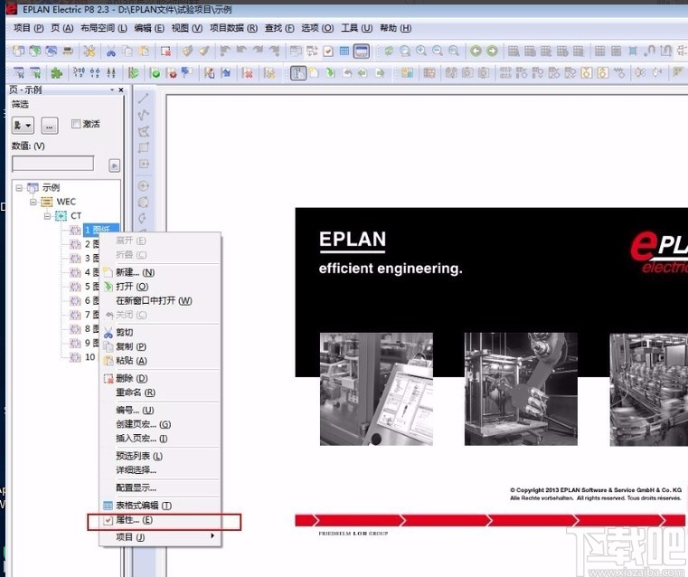Image resolution: width=688 pixels, height=577 pixels.
Task: Open the filter scheme dropdown
Action: [23, 126]
